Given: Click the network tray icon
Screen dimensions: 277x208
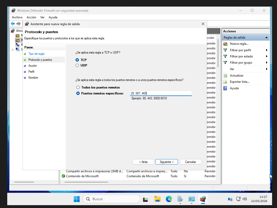Looking at the screenshot, I should coord(238,199).
